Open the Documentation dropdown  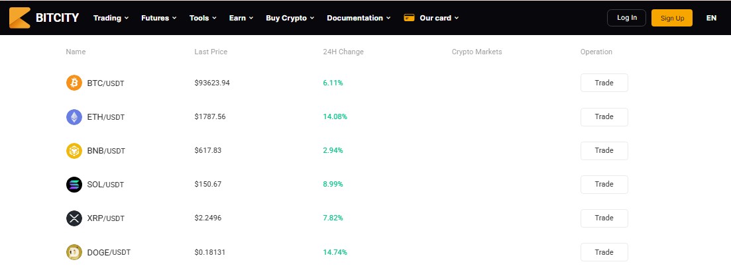click(358, 18)
